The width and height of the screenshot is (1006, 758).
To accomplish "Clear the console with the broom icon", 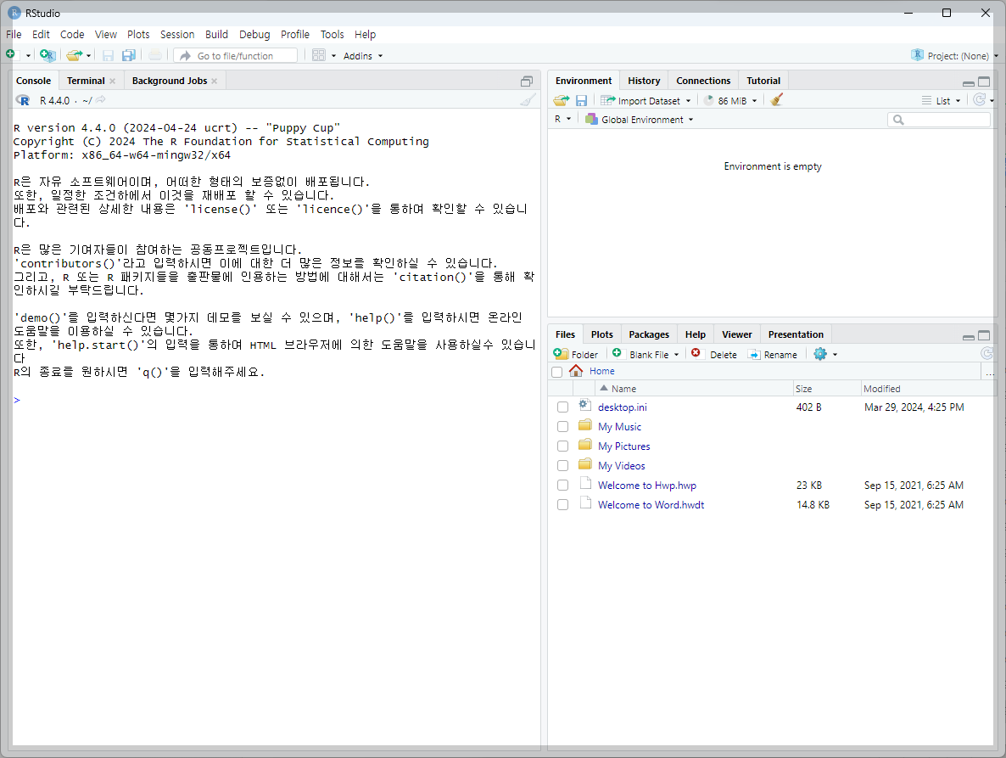I will coord(528,100).
